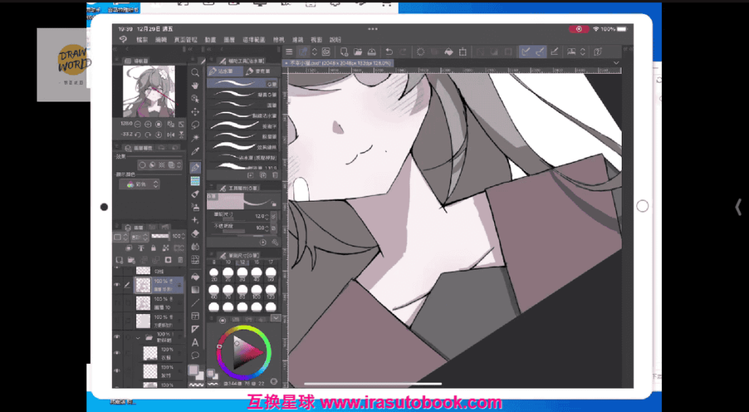This screenshot has width=749, height=412.
Task: Open the canvas tab list chevron
Action: 616,63
